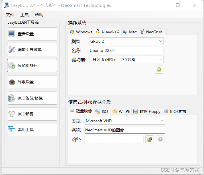Switch to the 磁盘映像 disk image tab
The height and width of the screenshot is (175, 204).
(81, 111)
